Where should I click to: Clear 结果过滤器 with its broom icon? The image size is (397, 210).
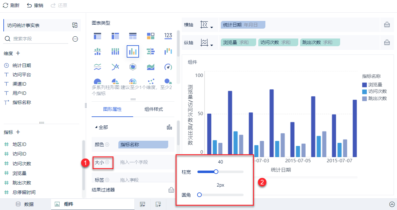(171, 190)
